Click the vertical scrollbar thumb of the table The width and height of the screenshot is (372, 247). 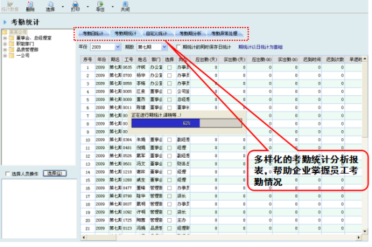tap(365, 99)
